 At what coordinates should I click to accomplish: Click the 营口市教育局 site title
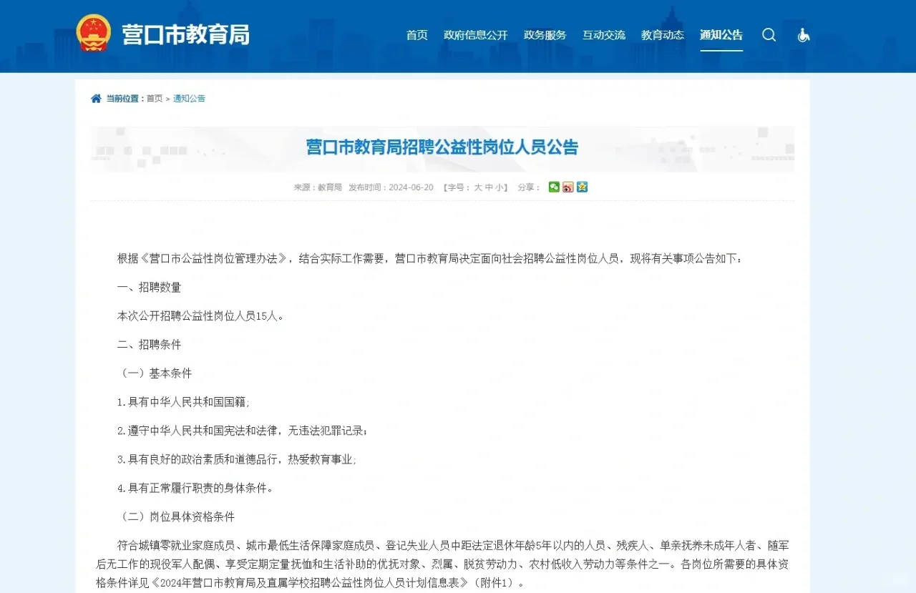pyautogui.click(x=185, y=34)
